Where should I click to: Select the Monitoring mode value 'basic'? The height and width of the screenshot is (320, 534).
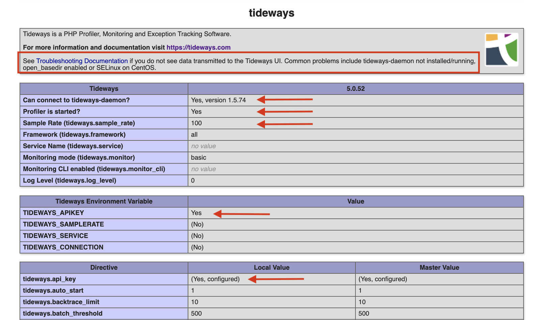pos(198,158)
